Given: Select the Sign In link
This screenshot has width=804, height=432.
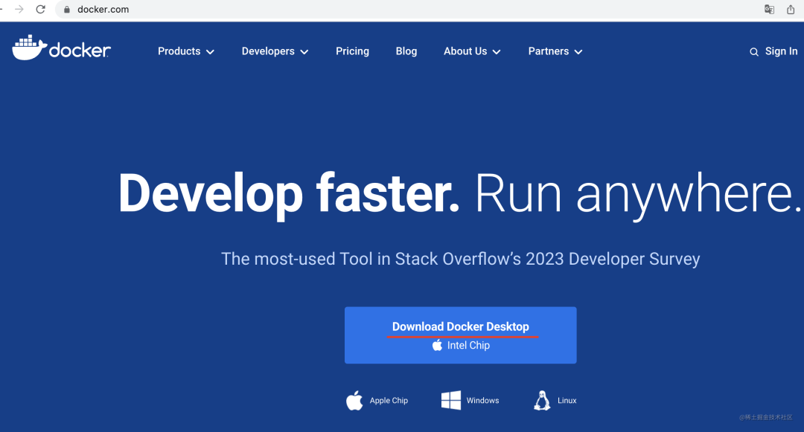Looking at the screenshot, I should [781, 51].
